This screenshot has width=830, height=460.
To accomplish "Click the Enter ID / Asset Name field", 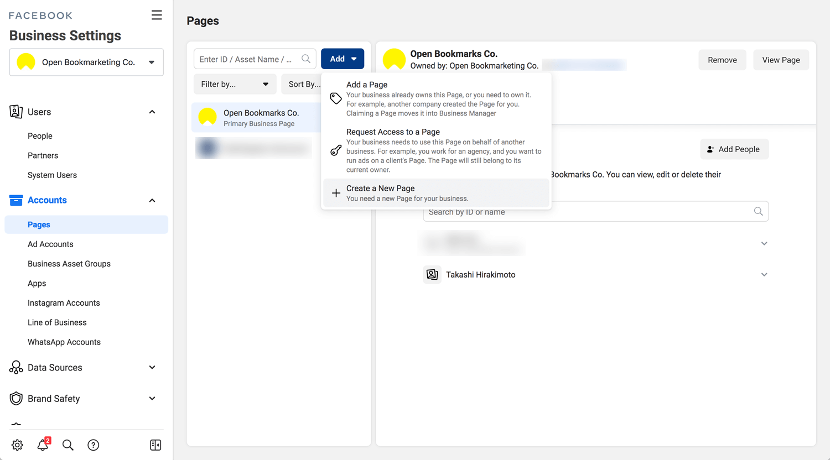I will (255, 59).
